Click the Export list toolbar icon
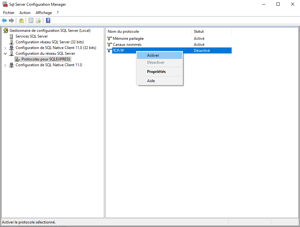The image size is (300, 227). point(38,21)
